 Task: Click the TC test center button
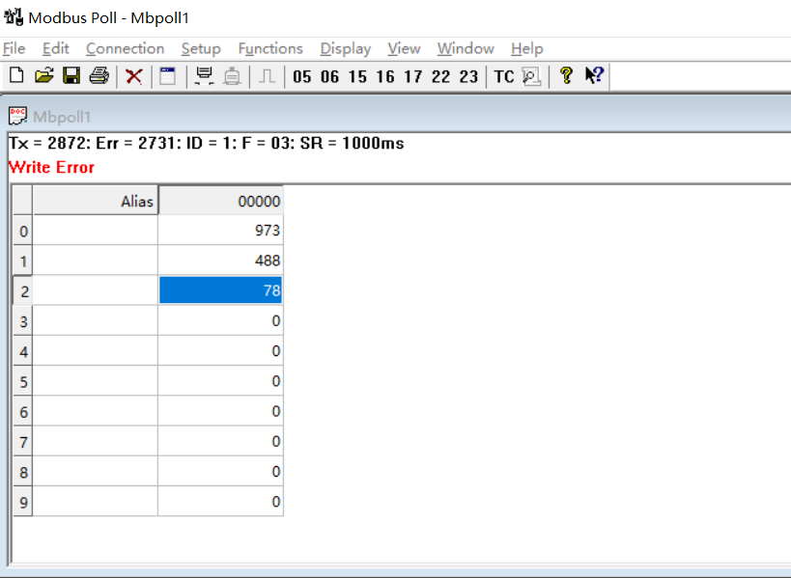coord(503,76)
